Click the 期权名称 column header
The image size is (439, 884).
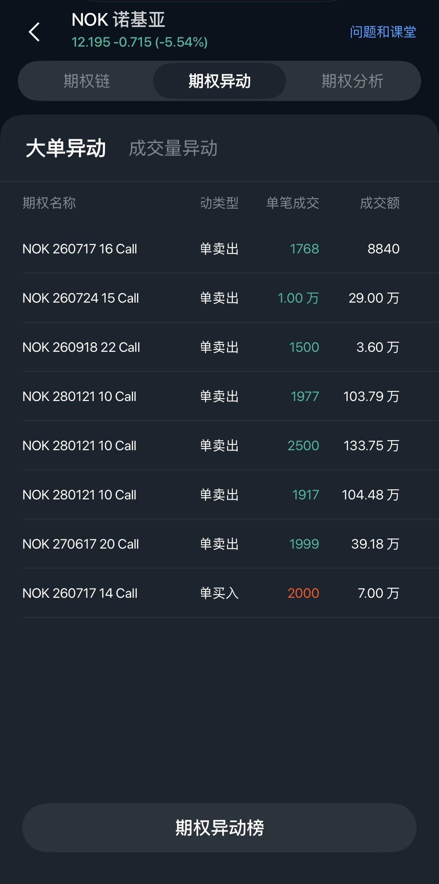click(x=49, y=203)
